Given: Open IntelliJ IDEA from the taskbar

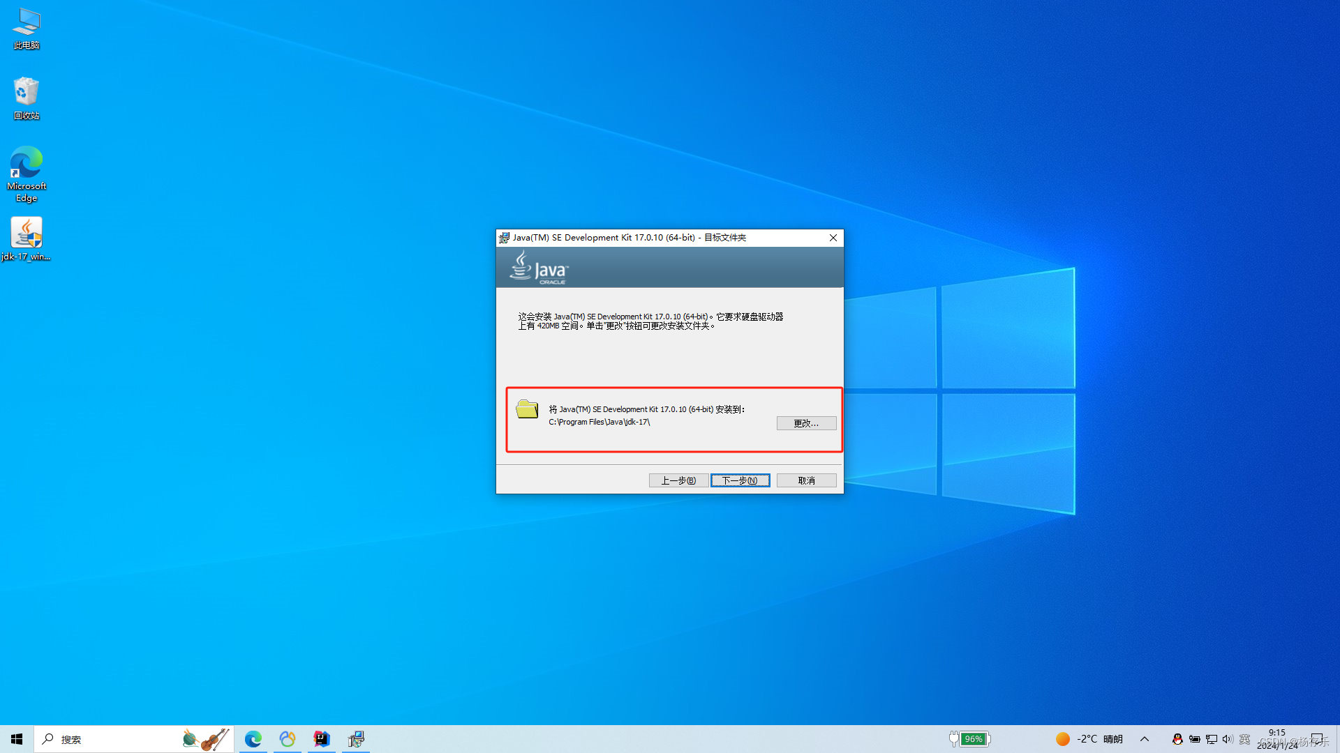Looking at the screenshot, I should [x=321, y=739].
